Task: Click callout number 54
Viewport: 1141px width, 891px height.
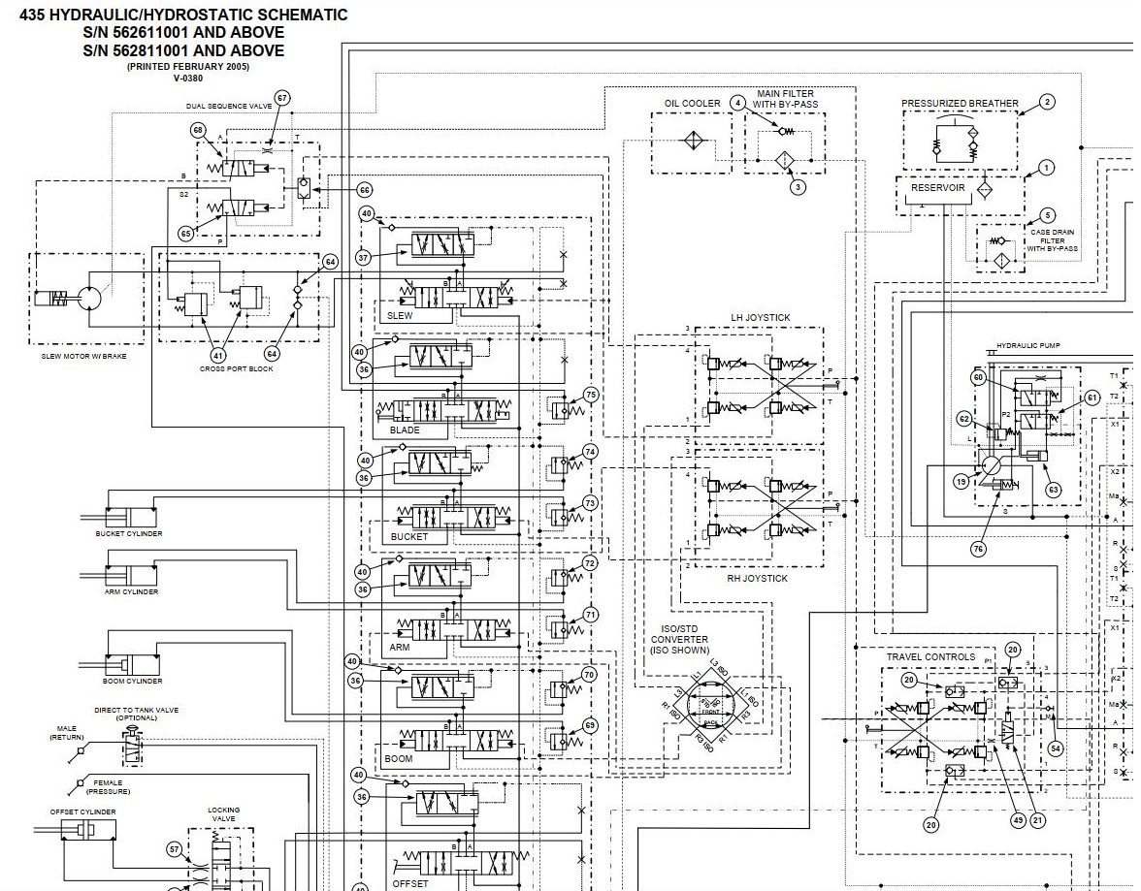Action: [1056, 748]
